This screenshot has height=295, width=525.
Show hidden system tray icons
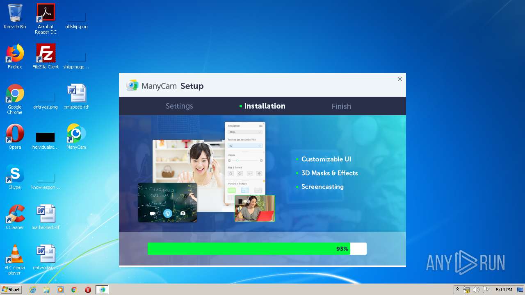pyautogui.click(x=457, y=290)
